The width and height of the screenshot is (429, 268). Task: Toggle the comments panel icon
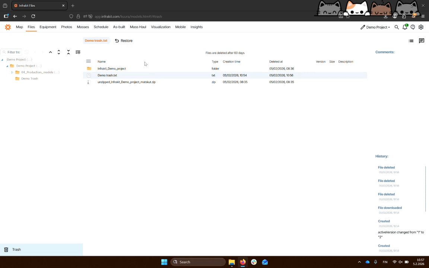click(422, 41)
